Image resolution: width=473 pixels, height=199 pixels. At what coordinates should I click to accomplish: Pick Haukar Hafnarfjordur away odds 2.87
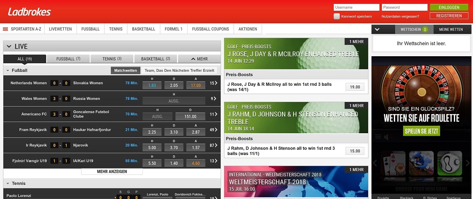click(x=196, y=132)
